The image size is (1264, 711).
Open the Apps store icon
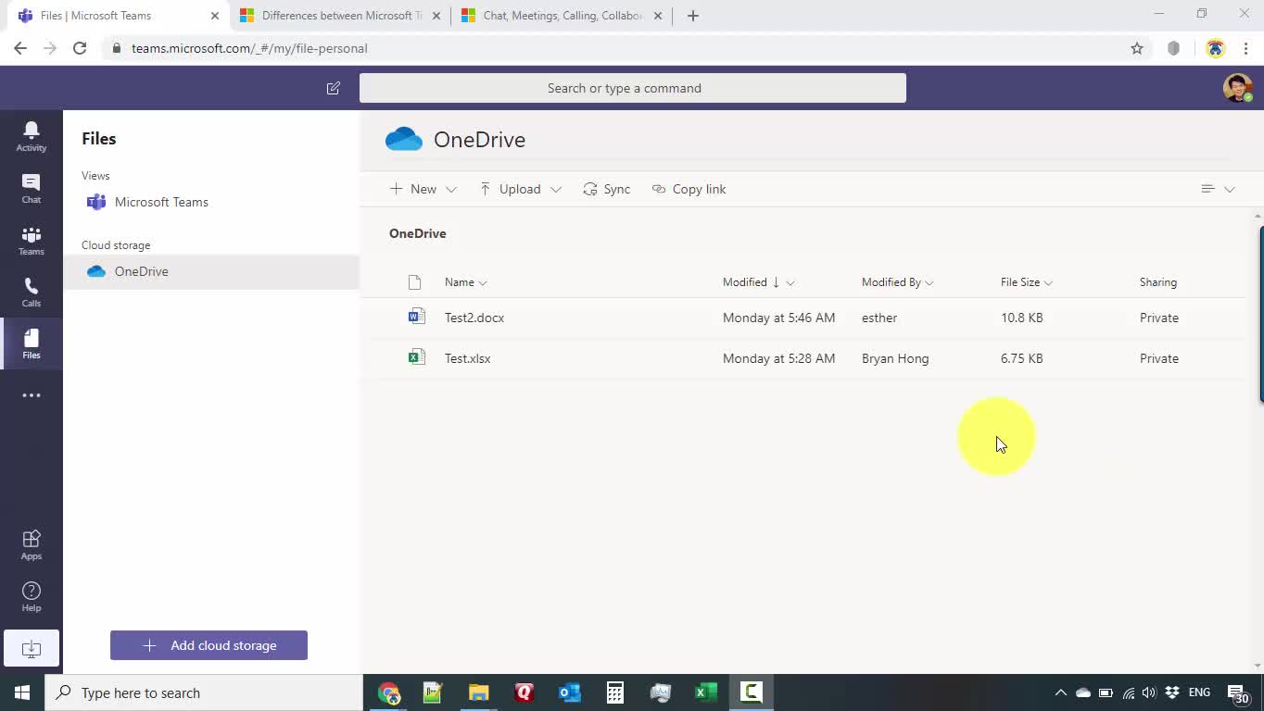[x=31, y=544]
